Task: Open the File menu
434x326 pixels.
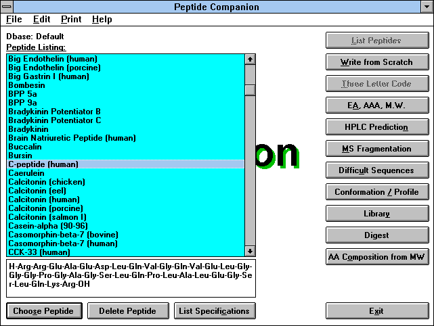Action: point(14,20)
